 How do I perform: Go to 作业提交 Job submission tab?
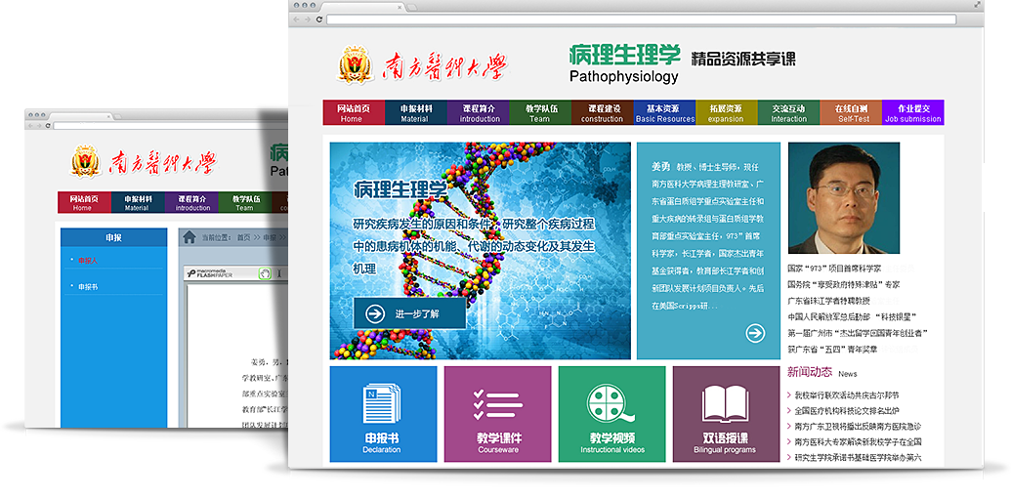tap(912, 112)
